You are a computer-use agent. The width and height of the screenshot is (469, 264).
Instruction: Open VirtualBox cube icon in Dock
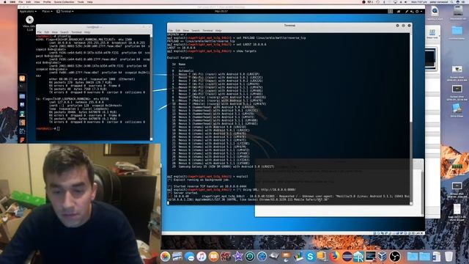[383, 257]
